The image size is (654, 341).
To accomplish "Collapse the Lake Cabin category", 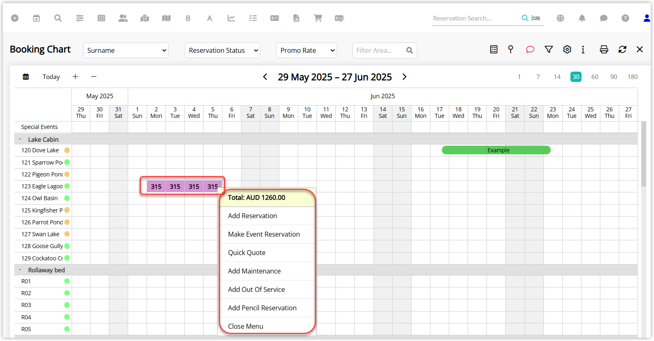I will pyautogui.click(x=20, y=139).
